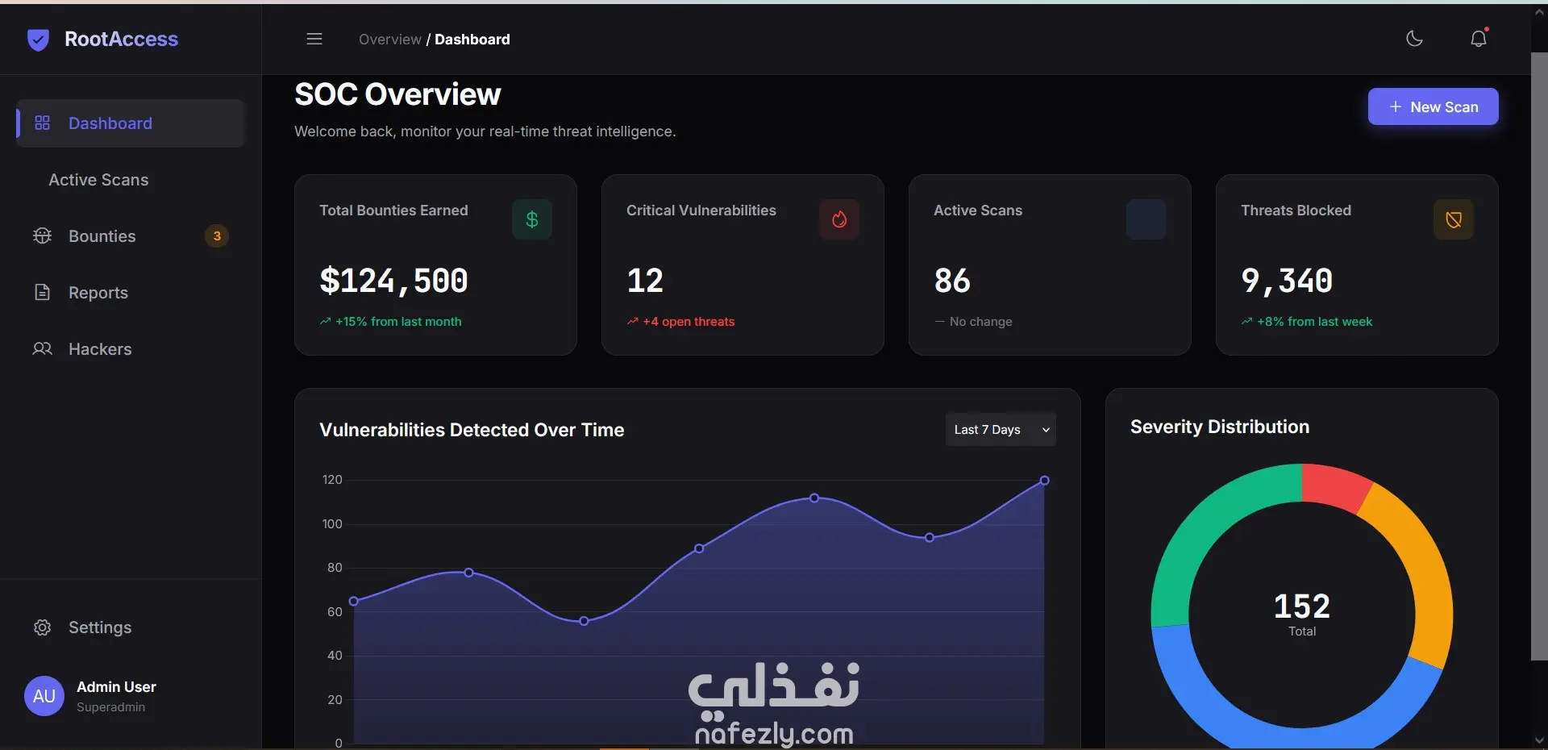Click the Dashboard breadcrumb text
This screenshot has width=1548, height=750.
pos(472,40)
